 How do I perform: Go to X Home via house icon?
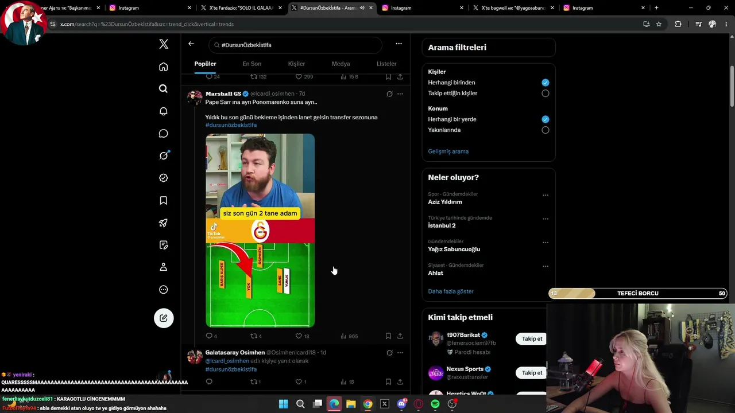(164, 67)
